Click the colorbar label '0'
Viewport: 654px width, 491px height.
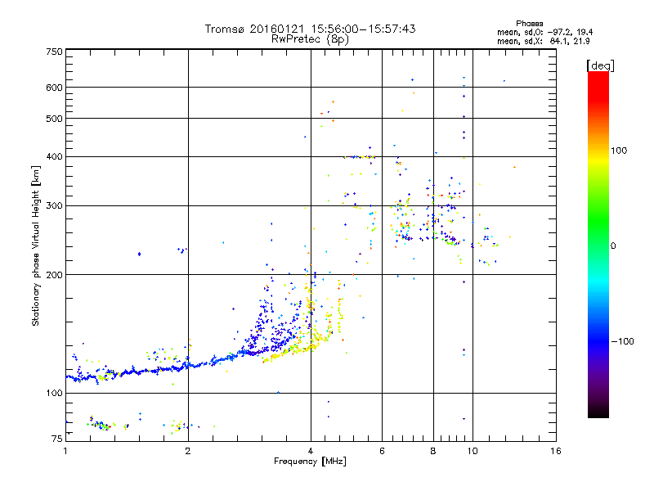[613, 246]
